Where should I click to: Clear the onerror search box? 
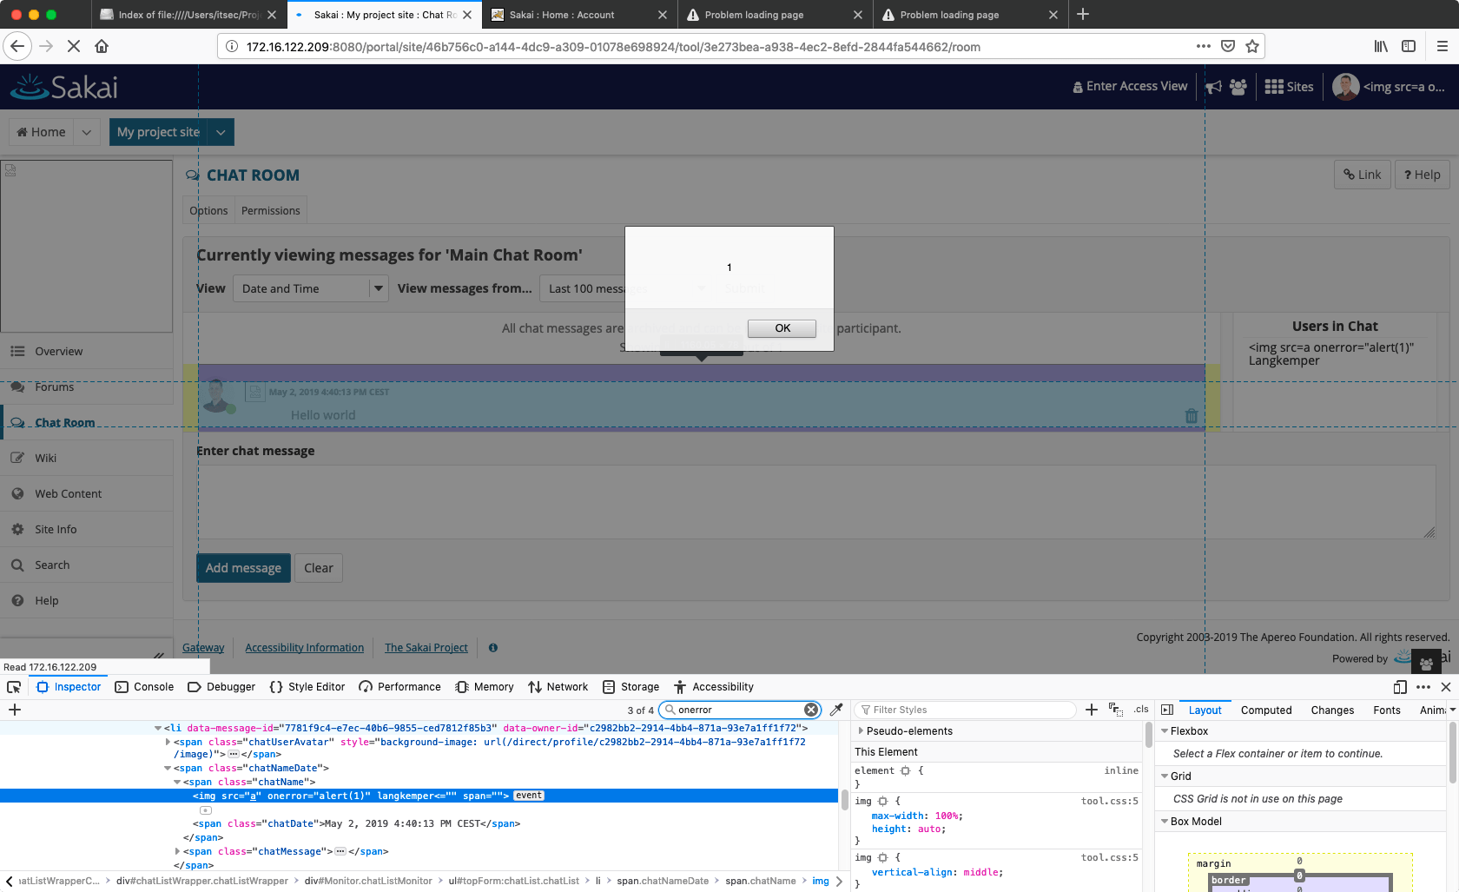coord(811,710)
